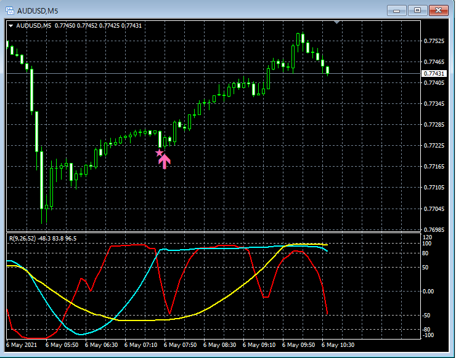
Task: Click time axis label 6 May 06:30
Action: (101, 345)
